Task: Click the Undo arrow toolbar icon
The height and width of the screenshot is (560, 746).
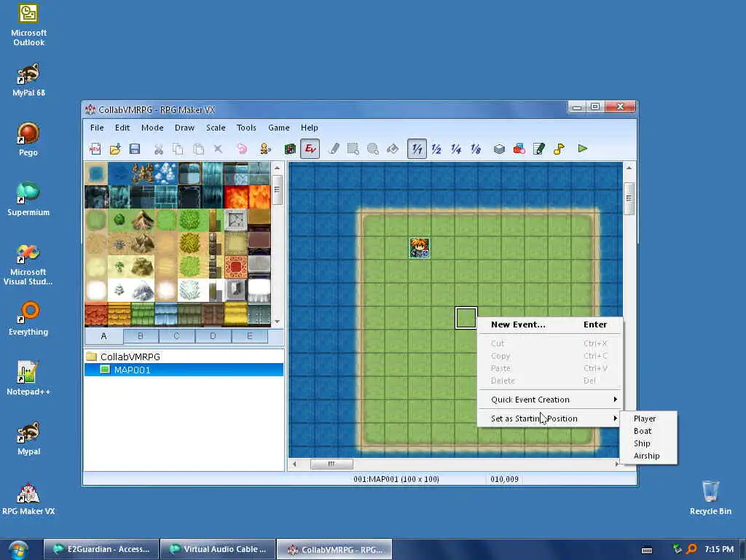Action: [x=242, y=149]
